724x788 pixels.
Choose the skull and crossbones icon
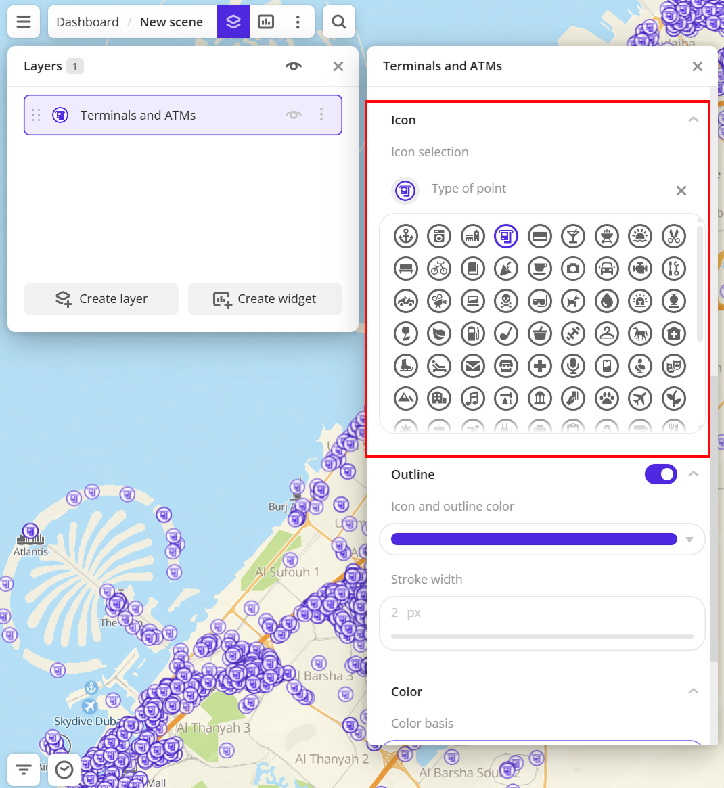(x=506, y=301)
